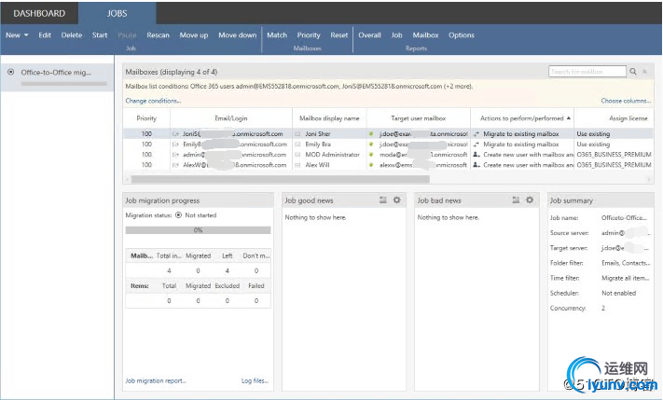663x400 pixels.
Task: Click the Time filter value Migrate all items
Action: (626, 278)
